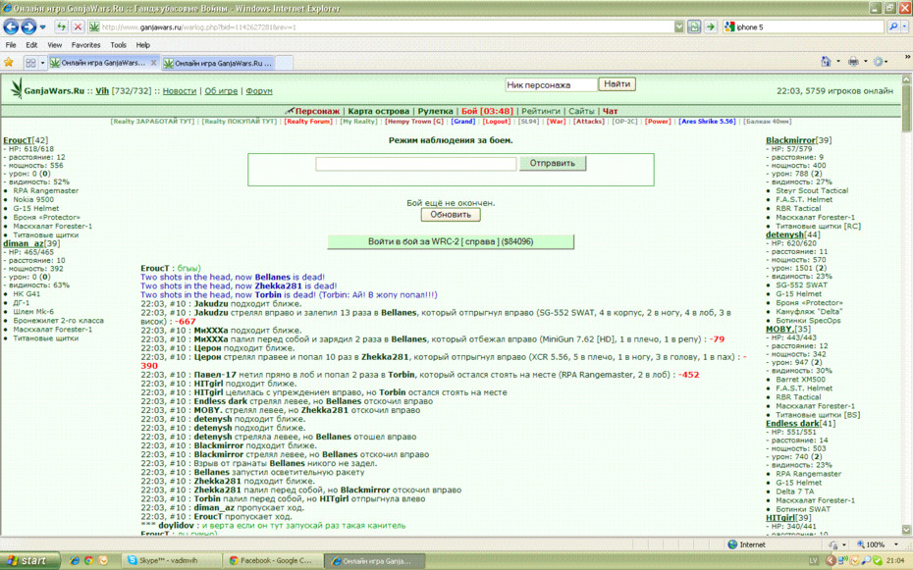The width and height of the screenshot is (913, 570).
Task: Open the View menu
Action: [55, 45]
